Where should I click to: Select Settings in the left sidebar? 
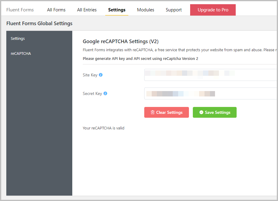click(18, 38)
